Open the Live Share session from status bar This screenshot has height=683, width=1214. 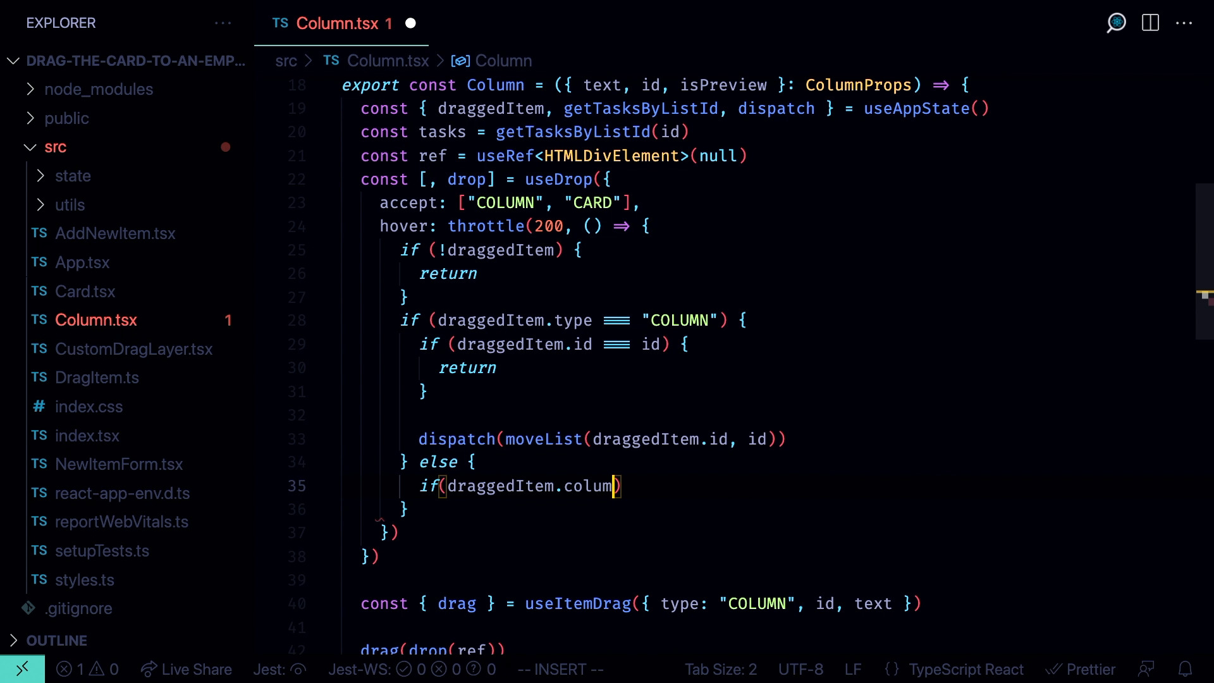(x=187, y=669)
